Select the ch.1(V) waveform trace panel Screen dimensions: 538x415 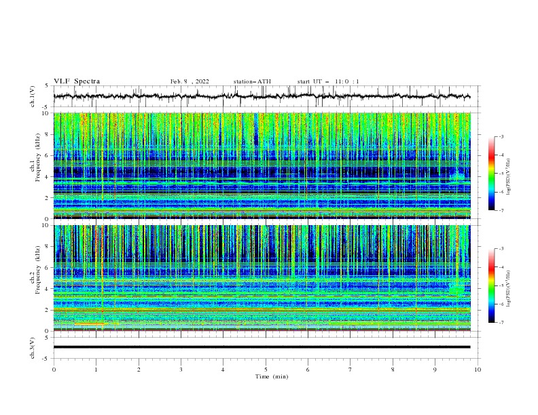tap(267, 96)
